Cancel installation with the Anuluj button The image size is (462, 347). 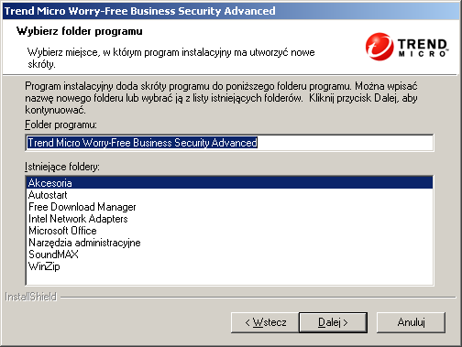(x=411, y=322)
